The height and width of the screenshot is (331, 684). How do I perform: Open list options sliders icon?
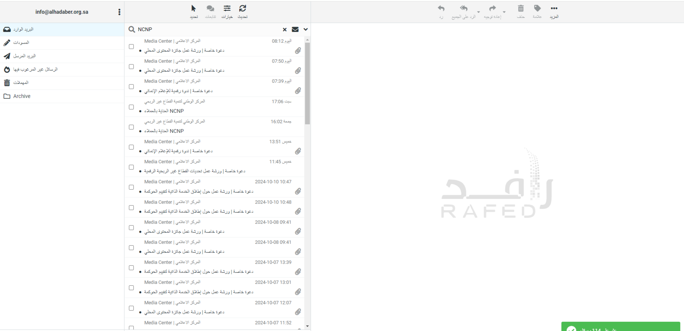tap(227, 9)
